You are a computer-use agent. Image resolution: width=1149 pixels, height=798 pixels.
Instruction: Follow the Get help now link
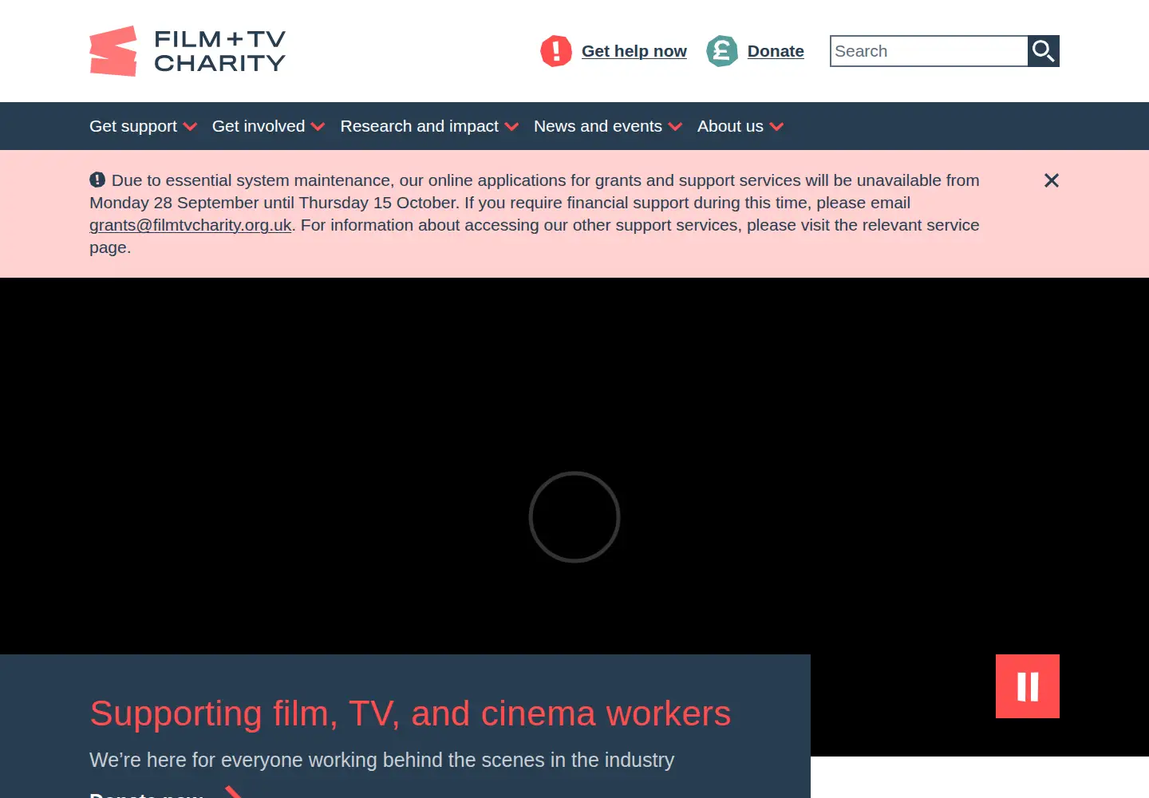(634, 51)
